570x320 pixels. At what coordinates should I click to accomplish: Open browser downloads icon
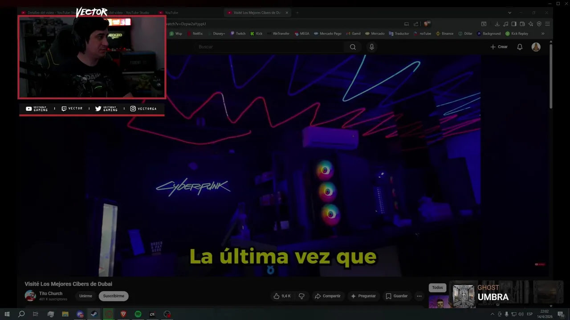pos(497,24)
